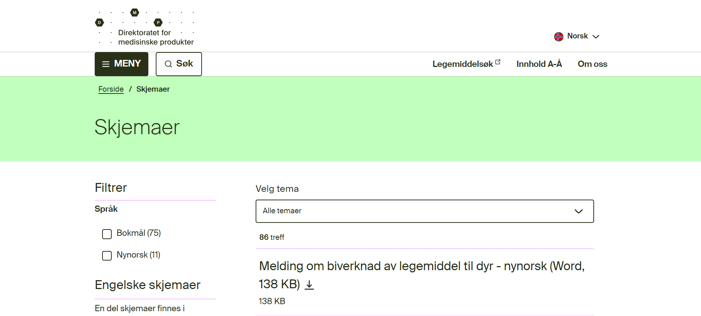The image size is (701, 316).
Task: Open the MENY navigation menu
Action: pyautogui.click(x=121, y=64)
